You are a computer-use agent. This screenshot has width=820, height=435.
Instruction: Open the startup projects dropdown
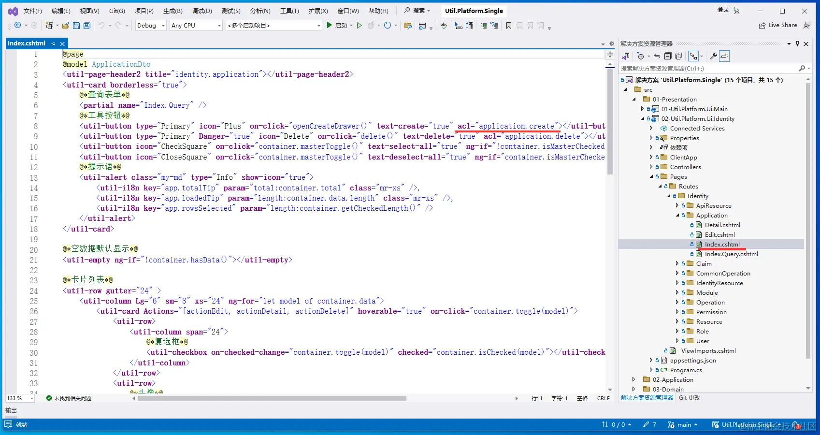274,26
